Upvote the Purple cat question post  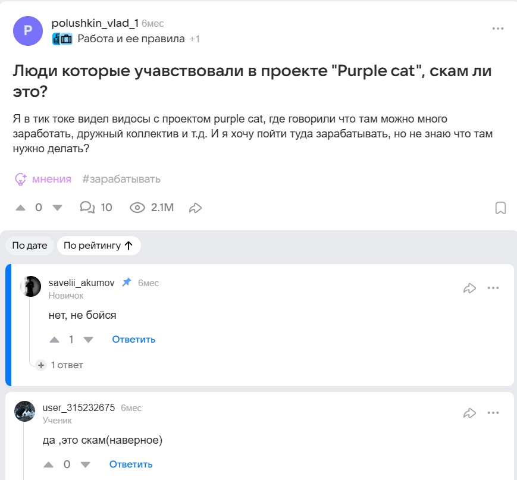[x=21, y=208]
